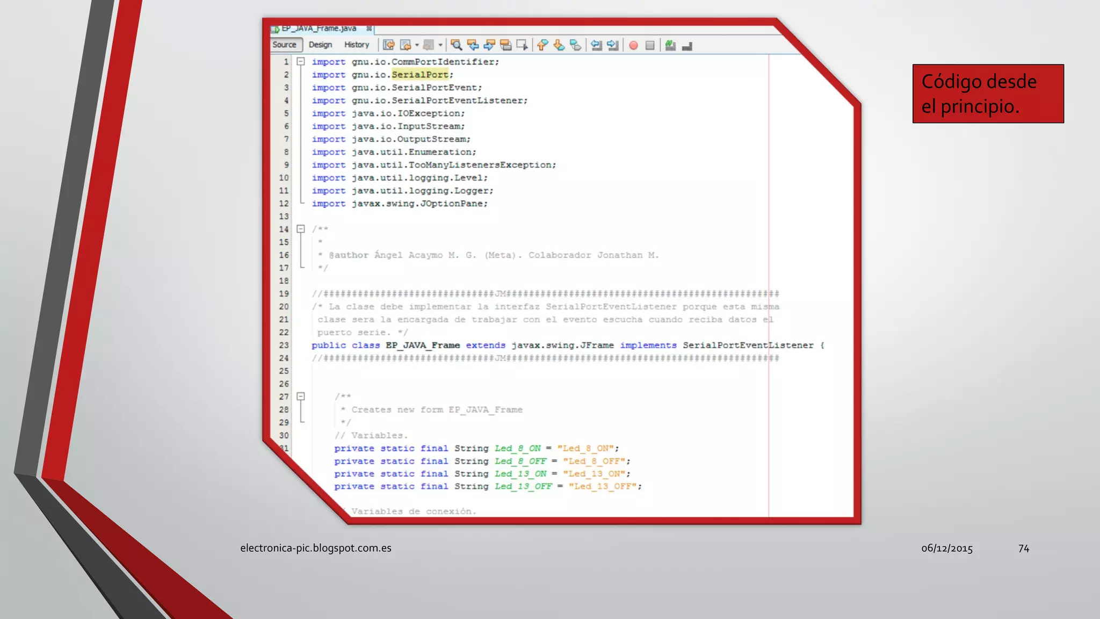This screenshot has width=1100, height=619.
Task: Click the highlighted SerialPort word
Action: 419,75
